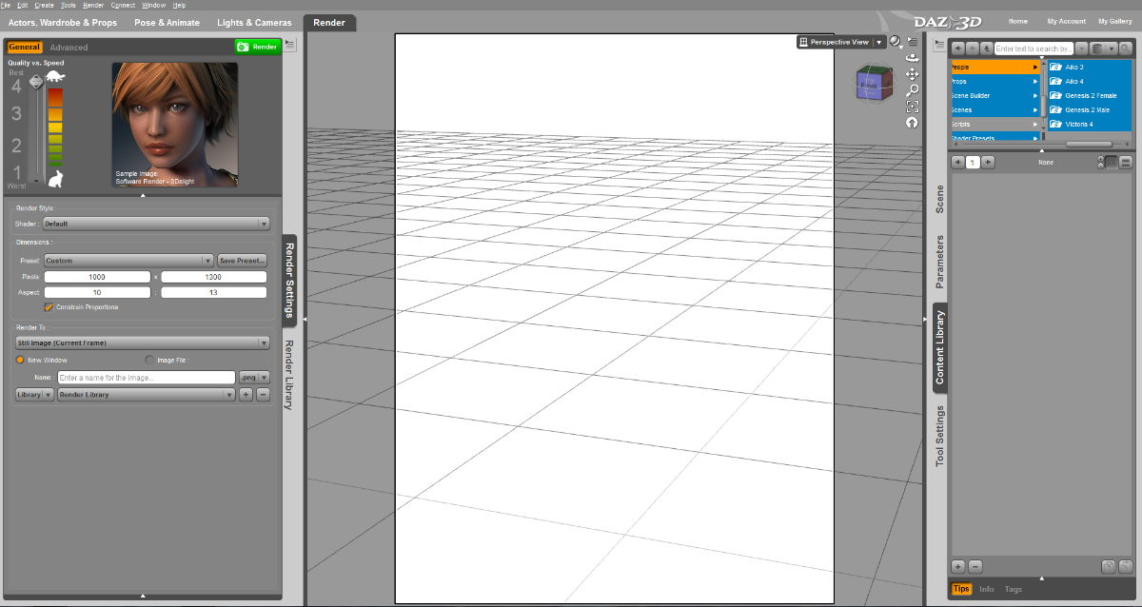Open the Perspective View camera dropdown
The image size is (1142, 607).
tap(841, 42)
